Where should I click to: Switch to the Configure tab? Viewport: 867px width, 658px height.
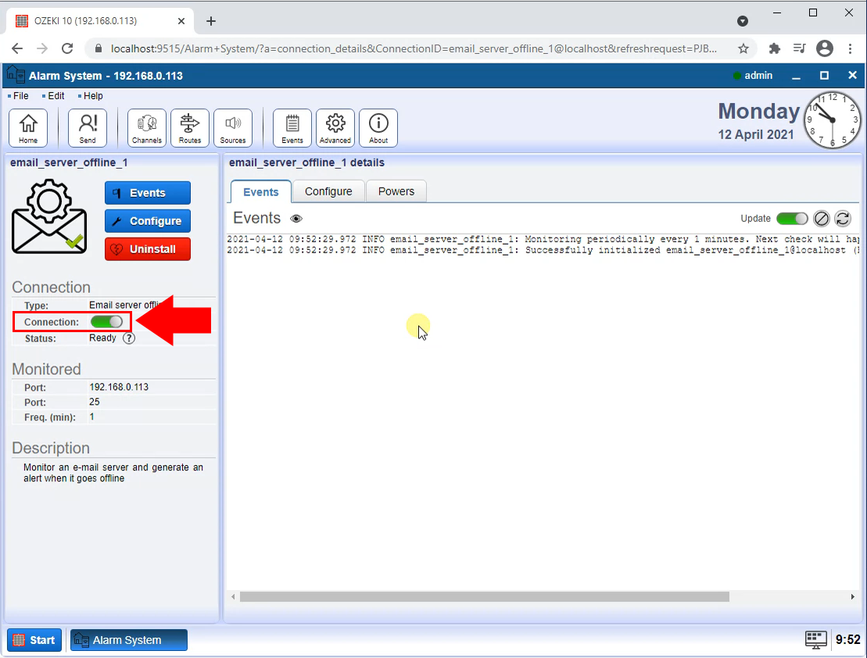[x=328, y=191]
